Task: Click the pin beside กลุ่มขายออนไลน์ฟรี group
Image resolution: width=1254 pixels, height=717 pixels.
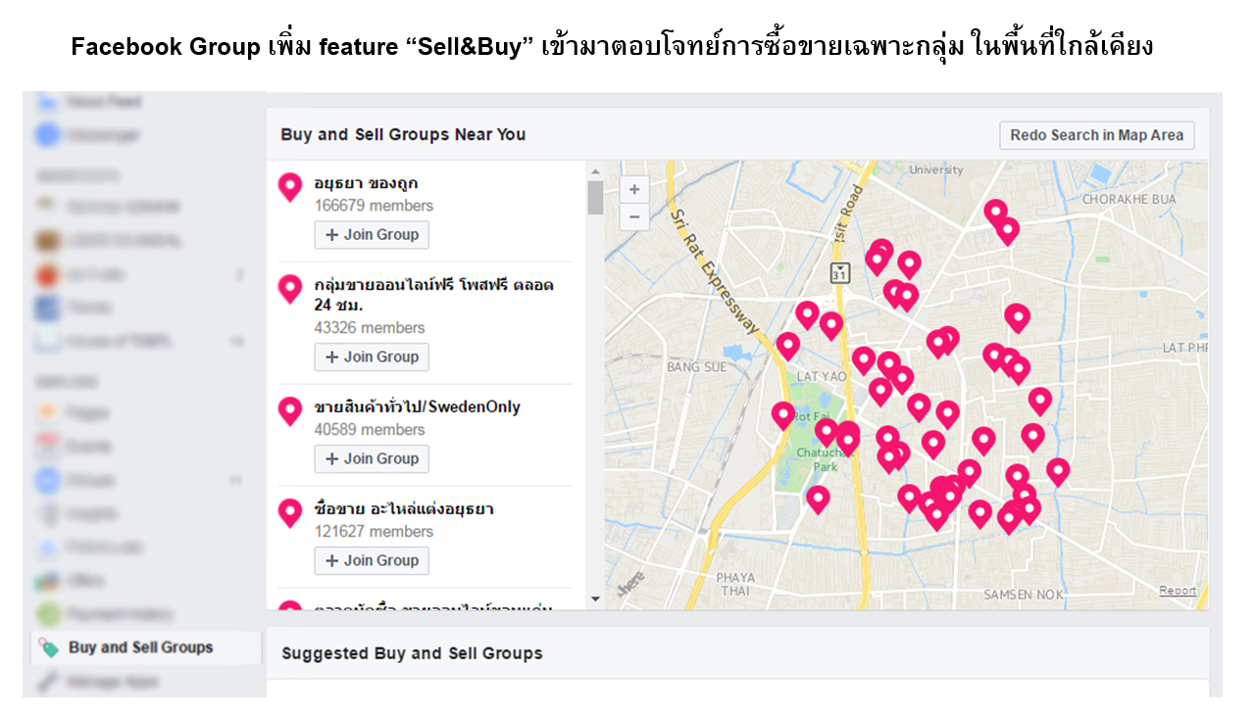Action: (x=290, y=288)
